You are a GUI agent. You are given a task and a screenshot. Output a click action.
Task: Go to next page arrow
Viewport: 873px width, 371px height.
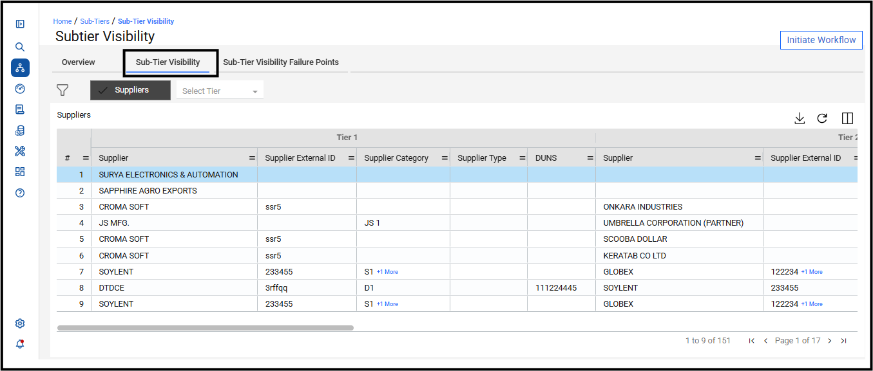pos(830,341)
